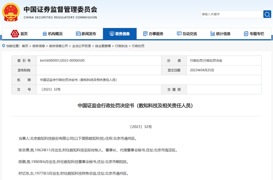Click the 文号 label cell
This screenshot has width=273, height=180.
tap(24, 89)
